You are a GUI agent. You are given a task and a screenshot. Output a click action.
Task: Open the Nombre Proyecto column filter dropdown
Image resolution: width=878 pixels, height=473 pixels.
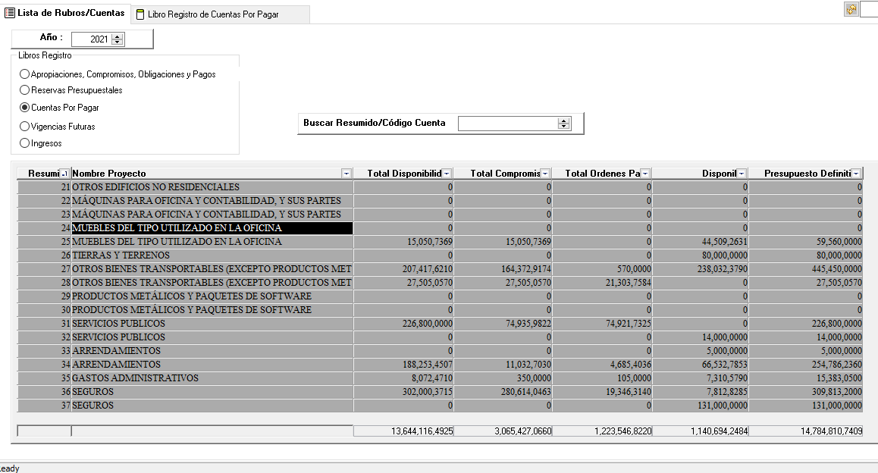click(x=346, y=174)
